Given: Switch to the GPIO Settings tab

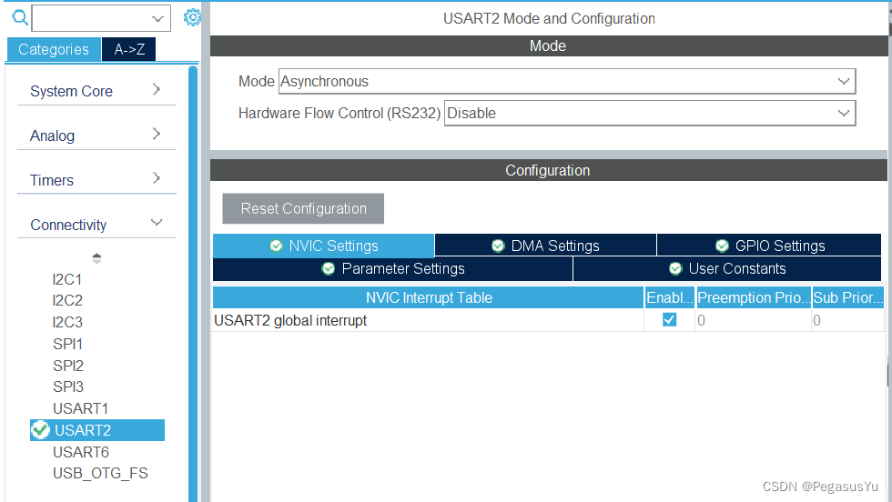Looking at the screenshot, I should pyautogui.click(x=769, y=246).
